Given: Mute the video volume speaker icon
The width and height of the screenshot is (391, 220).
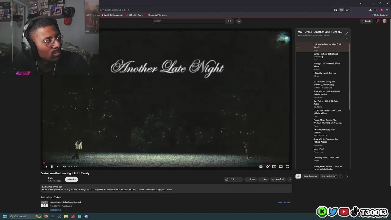Looking at the screenshot, I should [x=64, y=167].
